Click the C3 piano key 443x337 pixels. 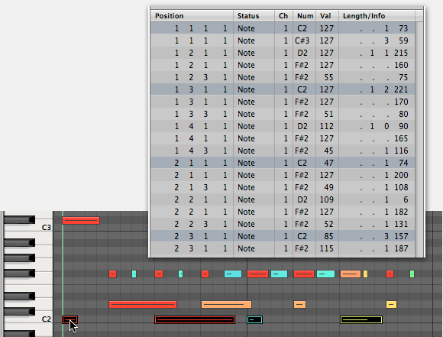click(28, 227)
